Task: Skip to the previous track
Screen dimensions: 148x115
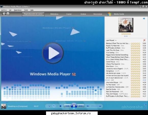Action: pyautogui.click(x=67, y=106)
